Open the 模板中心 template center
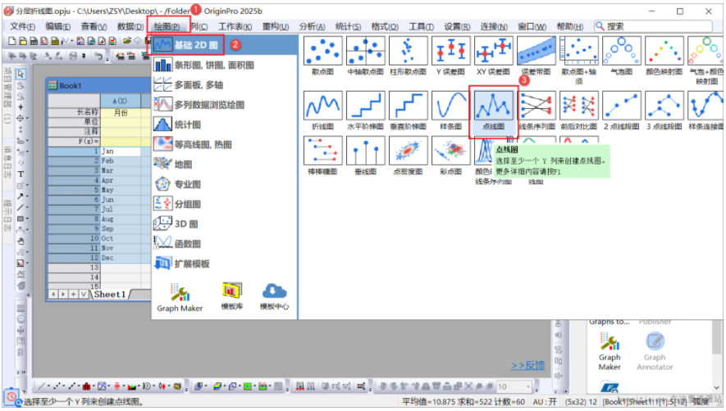The image size is (726, 411). click(x=274, y=296)
